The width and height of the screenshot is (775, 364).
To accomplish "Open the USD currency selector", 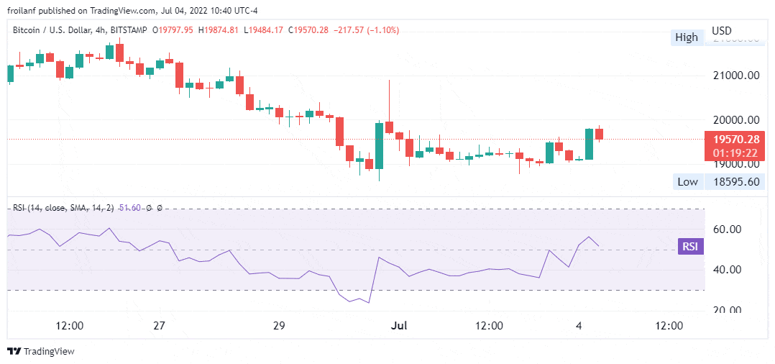I will (722, 31).
